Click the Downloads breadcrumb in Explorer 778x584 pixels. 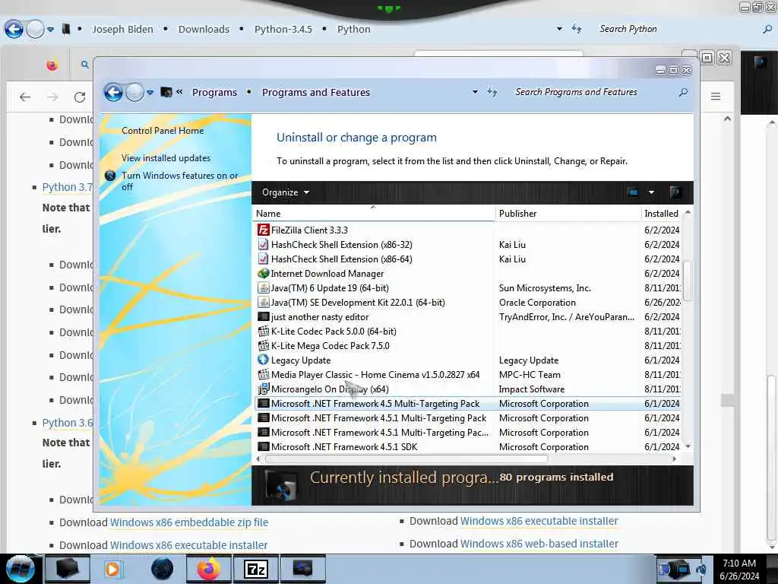(x=204, y=30)
